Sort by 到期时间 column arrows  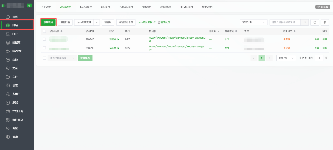[x=236, y=31]
